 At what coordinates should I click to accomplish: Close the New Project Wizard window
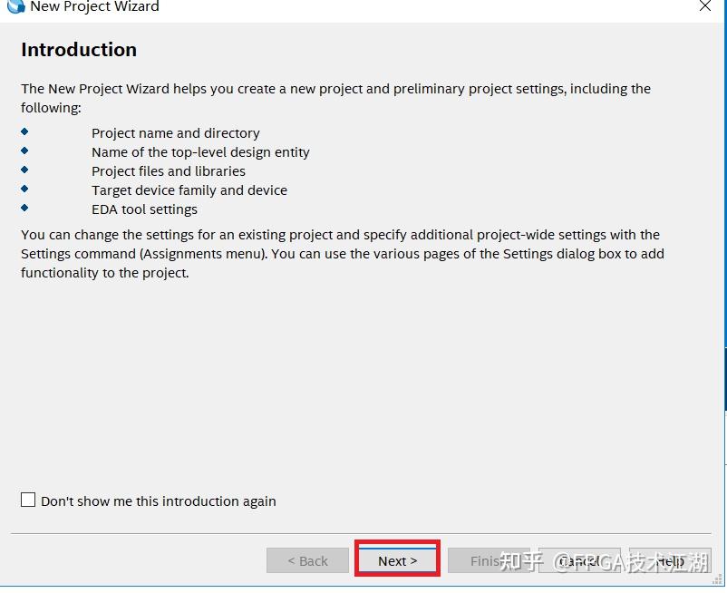tap(705, 6)
